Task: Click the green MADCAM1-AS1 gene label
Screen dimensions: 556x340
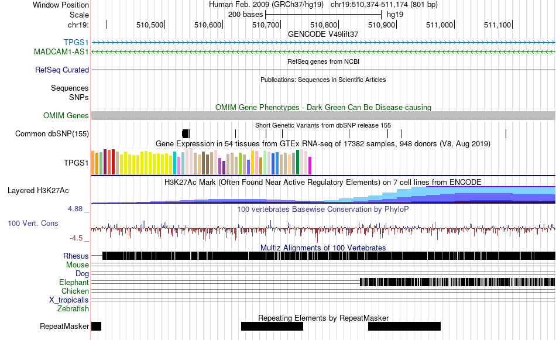Action: click(61, 51)
